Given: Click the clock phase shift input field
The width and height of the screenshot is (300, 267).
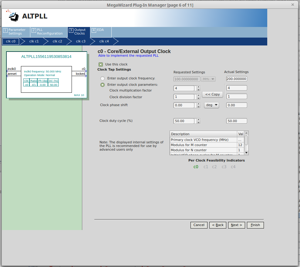Looking at the screenshot, I should (x=184, y=105).
